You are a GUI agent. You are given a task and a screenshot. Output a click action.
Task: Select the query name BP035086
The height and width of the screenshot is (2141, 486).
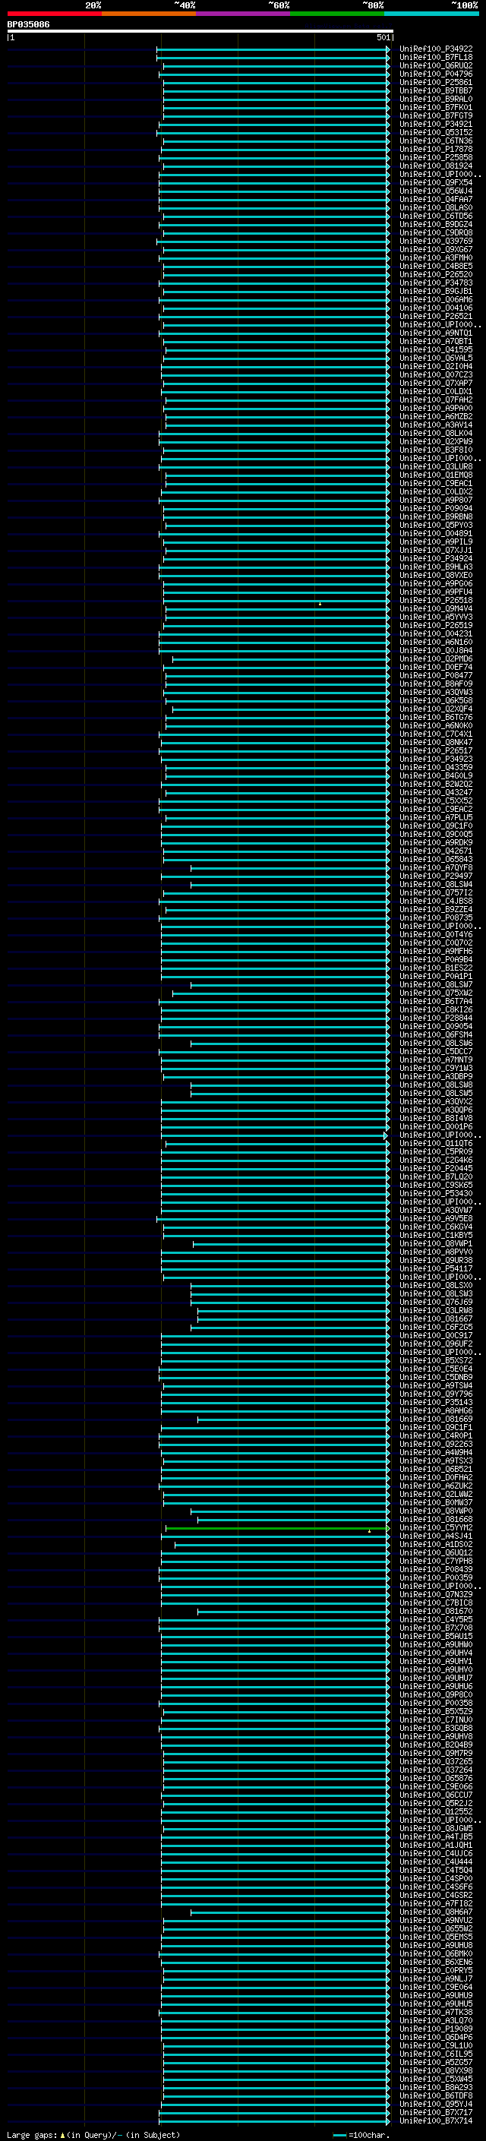[x=28, y=24]
